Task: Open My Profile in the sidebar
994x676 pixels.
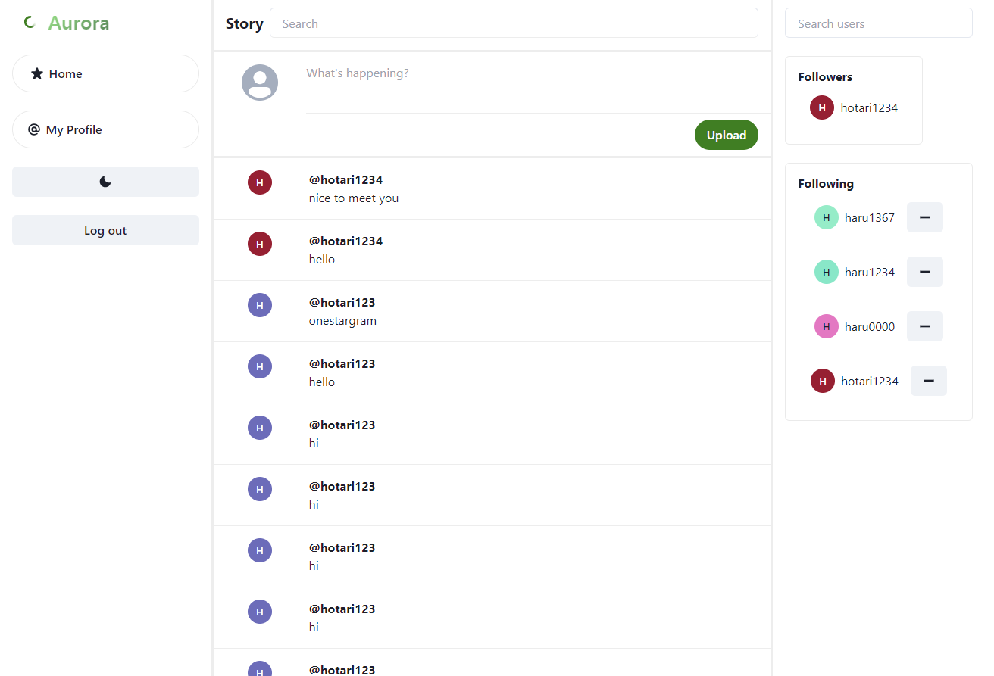Action: [x=105, y=129]
